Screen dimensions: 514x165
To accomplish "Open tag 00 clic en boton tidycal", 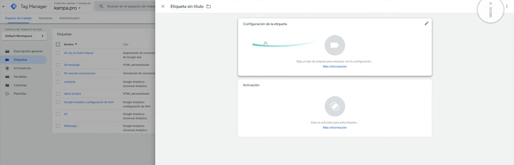I will click(79, 53).
